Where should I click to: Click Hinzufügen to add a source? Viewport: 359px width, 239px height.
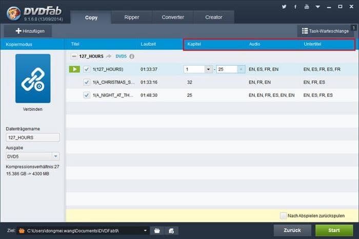(x=28, y=31)
